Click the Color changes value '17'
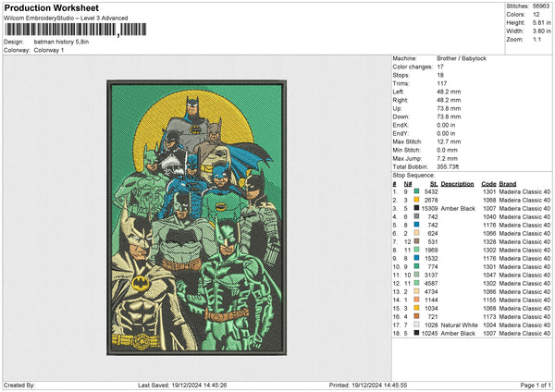555x392 pixels. tap(440, 67)
